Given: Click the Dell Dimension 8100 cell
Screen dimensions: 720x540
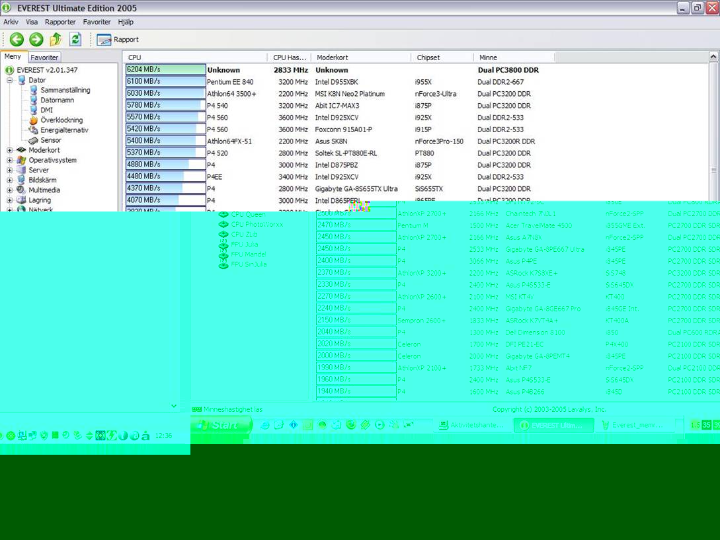Looking at the screenshot, I should (x=535, y=332).
